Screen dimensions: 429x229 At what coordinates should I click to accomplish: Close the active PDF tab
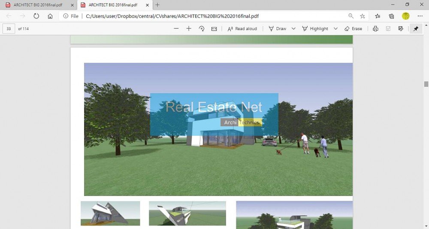(147, 5)
